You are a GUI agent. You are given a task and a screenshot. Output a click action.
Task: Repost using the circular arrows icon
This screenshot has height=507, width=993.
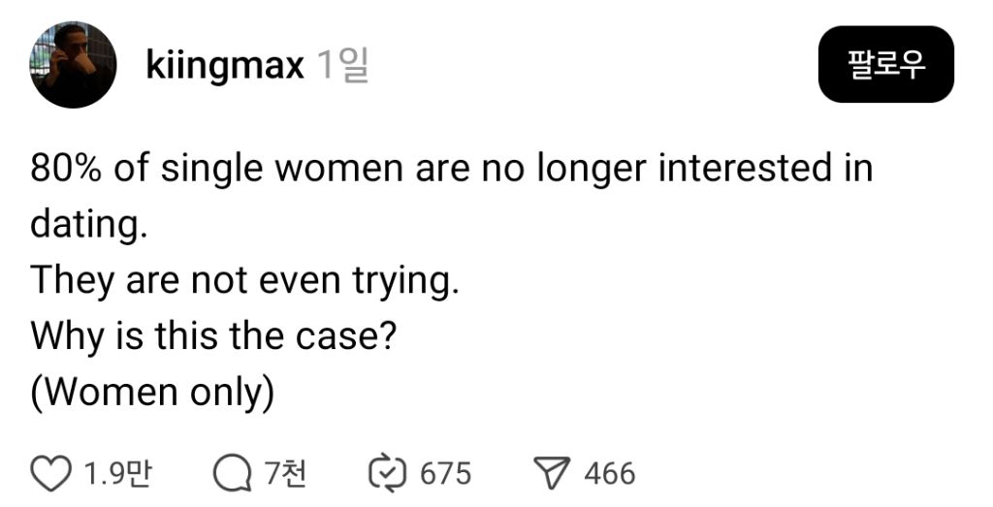pos(389,473)
